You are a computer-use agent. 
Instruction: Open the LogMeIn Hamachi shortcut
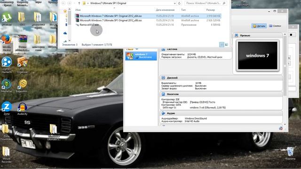click(x=7, y=65)
